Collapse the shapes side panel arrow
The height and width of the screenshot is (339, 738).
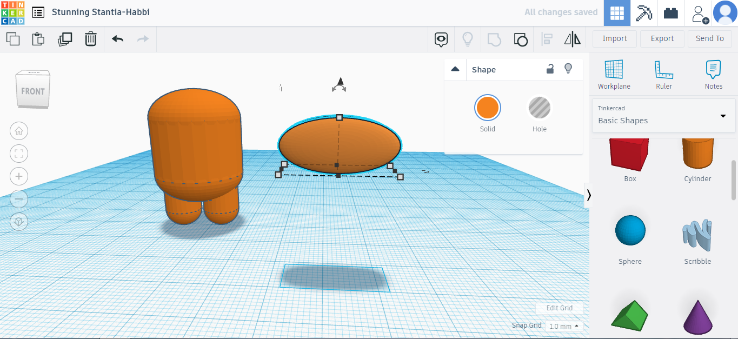589,195
